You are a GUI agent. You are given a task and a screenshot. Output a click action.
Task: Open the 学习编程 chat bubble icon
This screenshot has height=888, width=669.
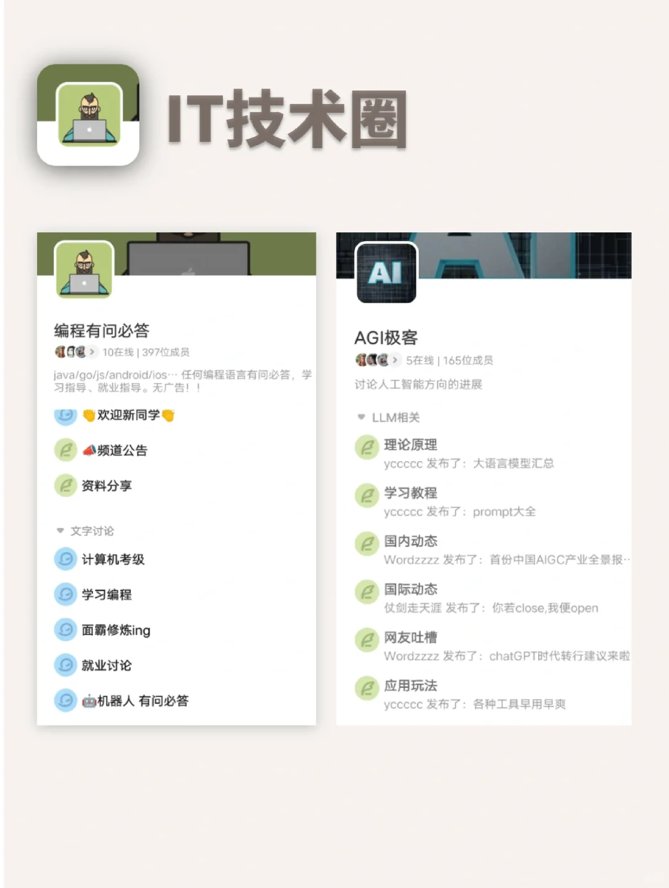click(66, 594)
